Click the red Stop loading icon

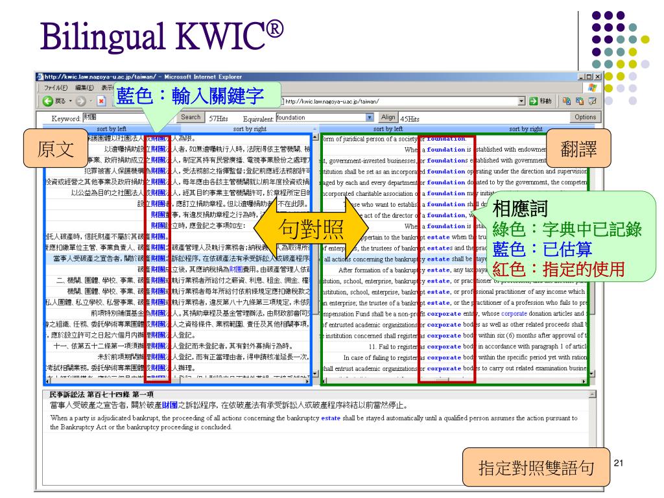click(101, 101)
